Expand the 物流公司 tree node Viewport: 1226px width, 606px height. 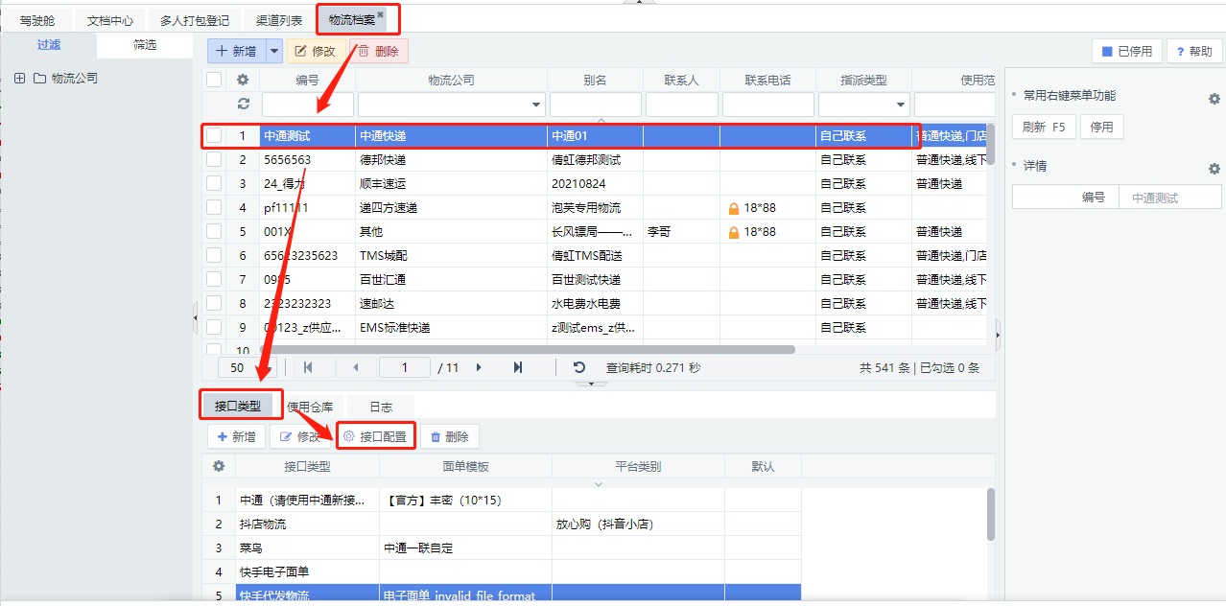20,79
